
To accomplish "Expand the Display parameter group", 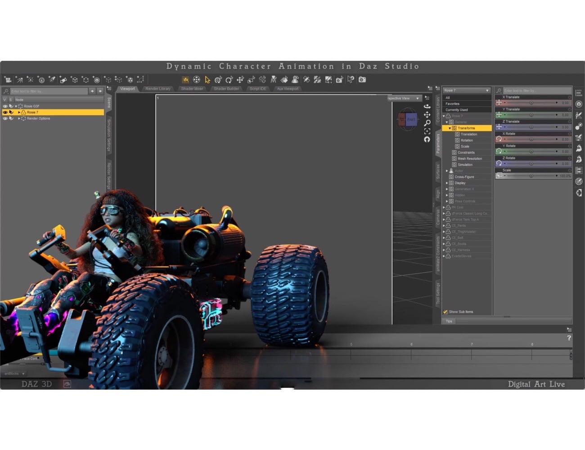I will [x=446, y=183].
